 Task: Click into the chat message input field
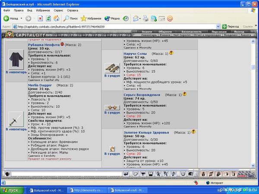pos(67,174)
